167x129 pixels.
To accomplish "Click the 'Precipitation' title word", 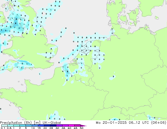I will coord(11,123).
